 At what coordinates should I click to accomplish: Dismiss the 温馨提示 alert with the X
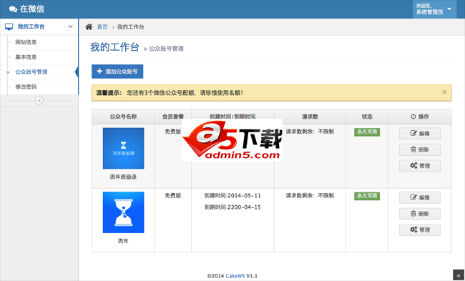[x=444, y=92]
